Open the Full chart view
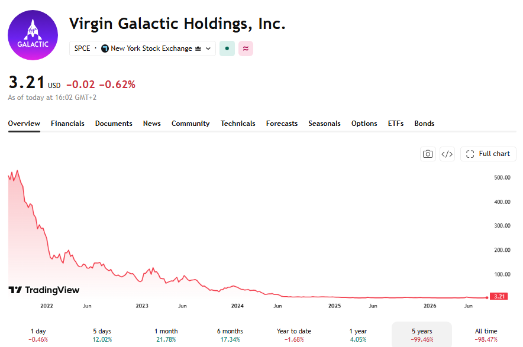This screenshot has height=347, width=523. (488, 154)
